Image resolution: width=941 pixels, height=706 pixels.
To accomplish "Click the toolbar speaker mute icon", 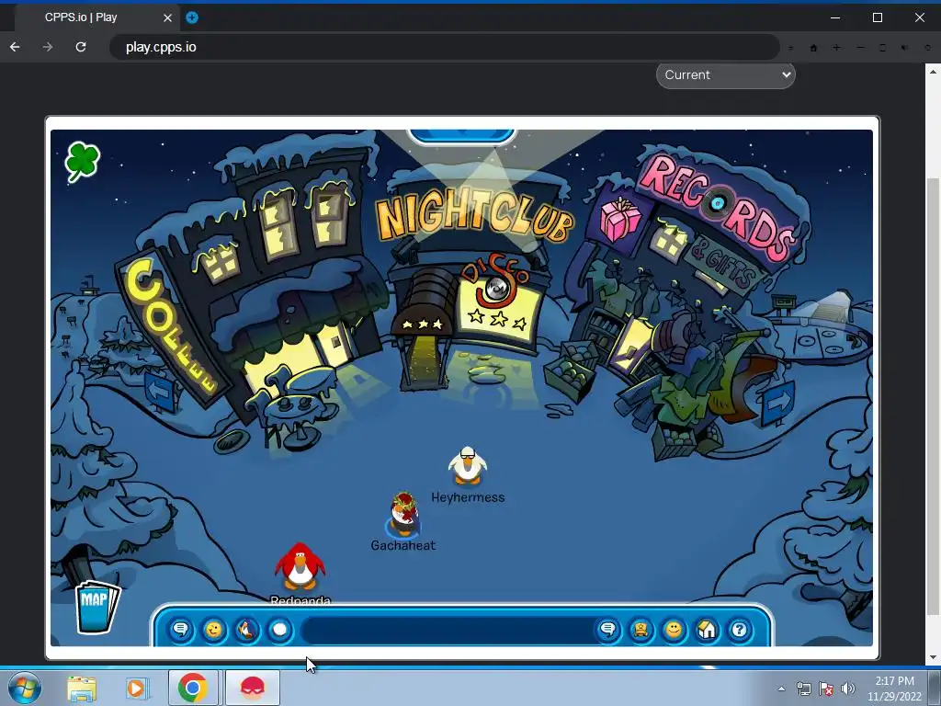I will [x=904, y=48].
